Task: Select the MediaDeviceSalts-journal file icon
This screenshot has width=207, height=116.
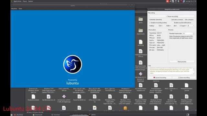Action: click(x=187, y=85)
